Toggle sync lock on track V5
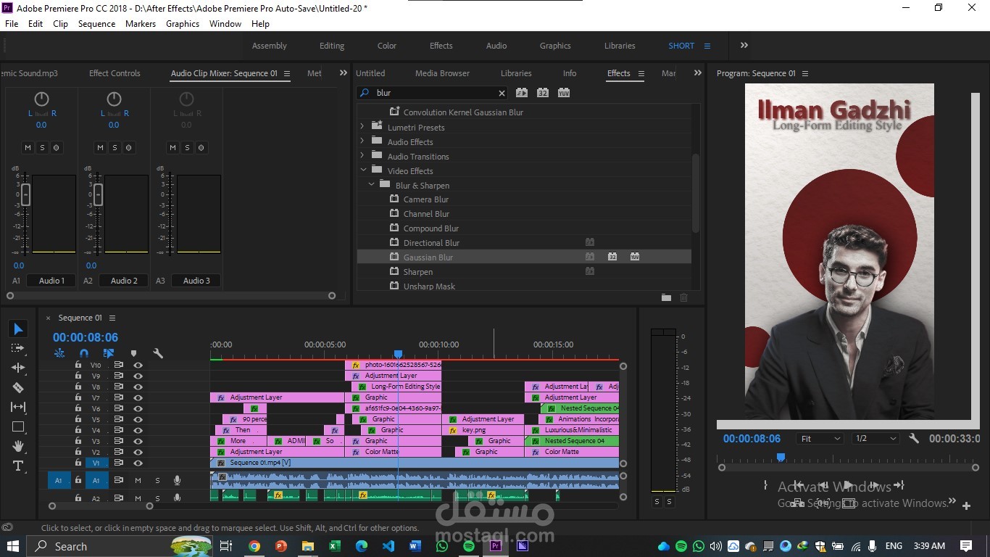 coord(119,419)
